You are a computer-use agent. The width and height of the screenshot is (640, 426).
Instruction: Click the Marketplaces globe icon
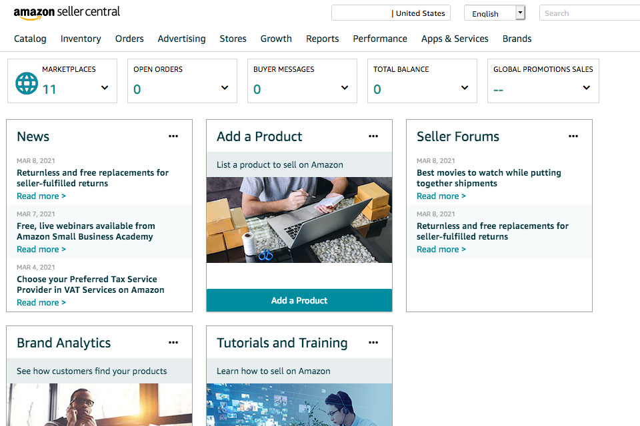point(27,83)
